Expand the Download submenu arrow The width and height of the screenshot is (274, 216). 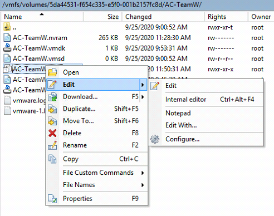pos(143,97)
